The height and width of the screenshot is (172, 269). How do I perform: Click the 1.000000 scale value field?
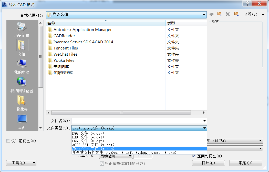coord(143,156)
